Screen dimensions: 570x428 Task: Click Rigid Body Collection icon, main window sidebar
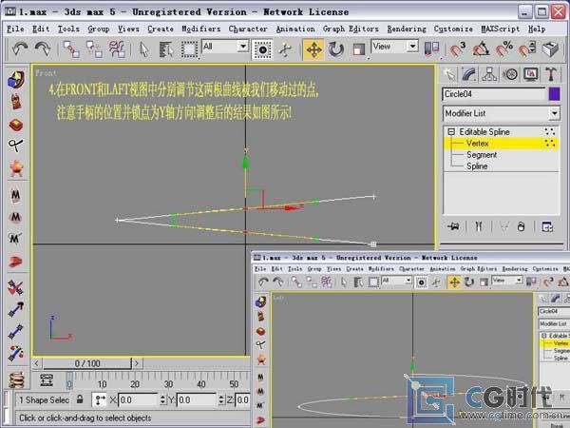tap(16, 80)
